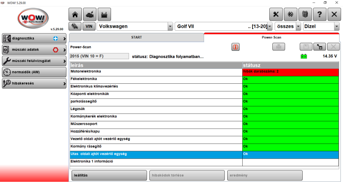Switch to the Power-Scan tab

[271, 38]
